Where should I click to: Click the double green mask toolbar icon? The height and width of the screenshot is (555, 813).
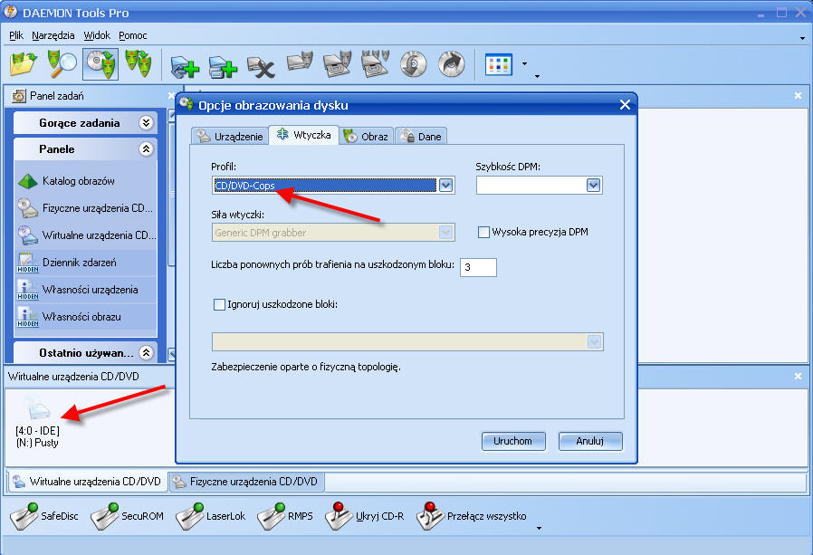(139, 64)
